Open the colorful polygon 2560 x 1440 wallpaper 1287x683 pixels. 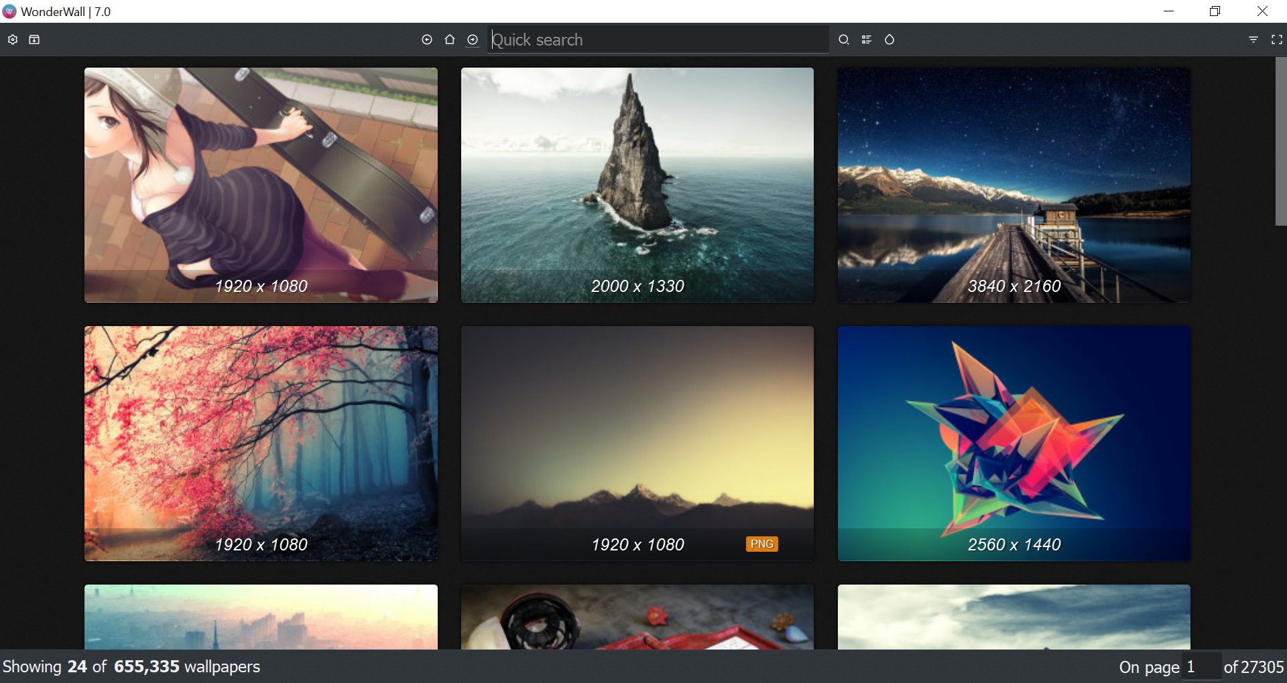point(1014,443)
